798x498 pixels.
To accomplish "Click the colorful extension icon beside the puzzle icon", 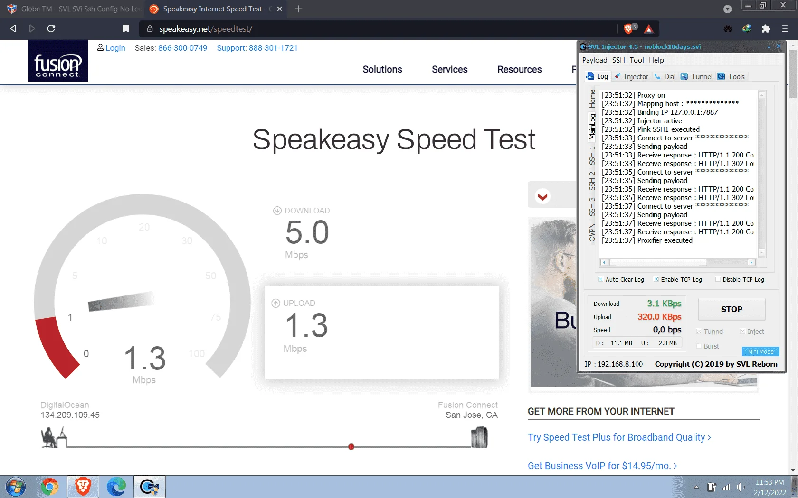I will tap(747, 28).
